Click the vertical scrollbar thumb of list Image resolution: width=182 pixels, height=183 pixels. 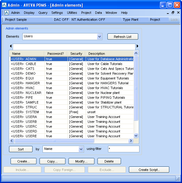tap(136, 88)
